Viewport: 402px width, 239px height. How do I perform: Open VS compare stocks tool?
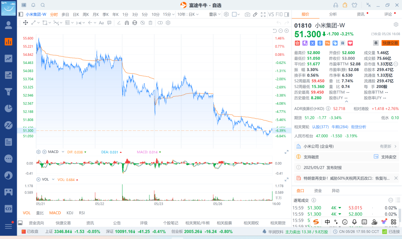[x=271, y=14]
